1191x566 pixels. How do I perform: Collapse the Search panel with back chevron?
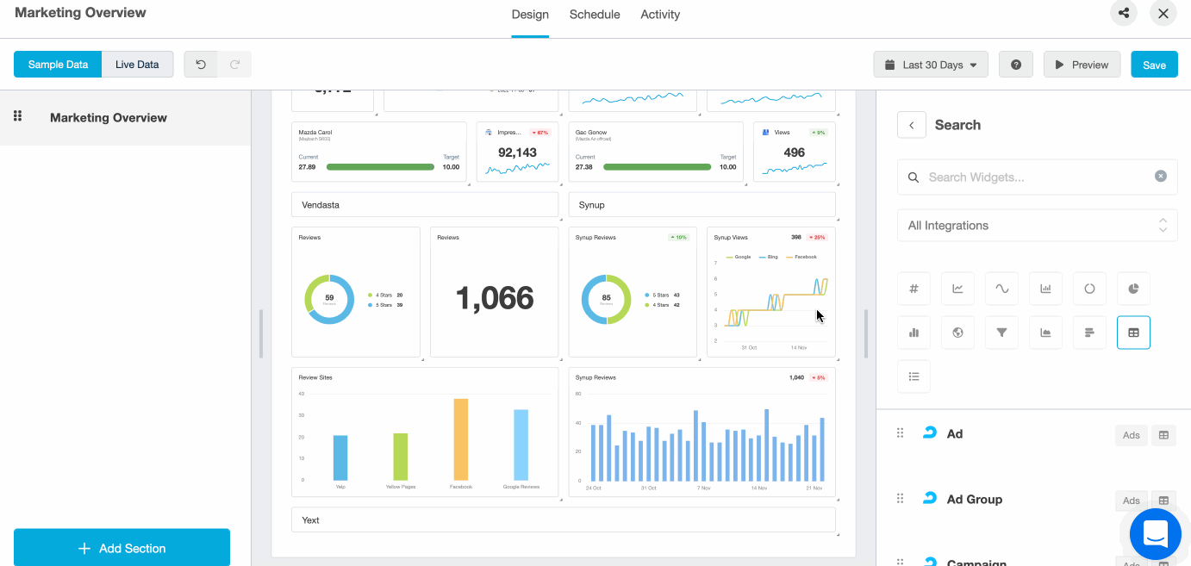point(911,124)
